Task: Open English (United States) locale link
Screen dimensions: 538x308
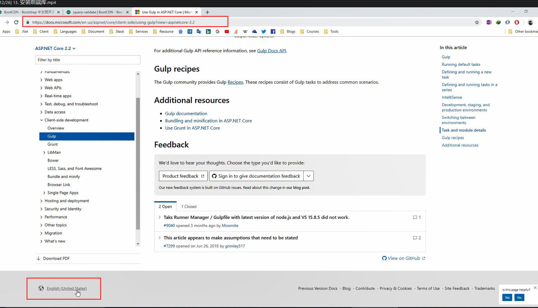Action: click(x=67, y=288)
